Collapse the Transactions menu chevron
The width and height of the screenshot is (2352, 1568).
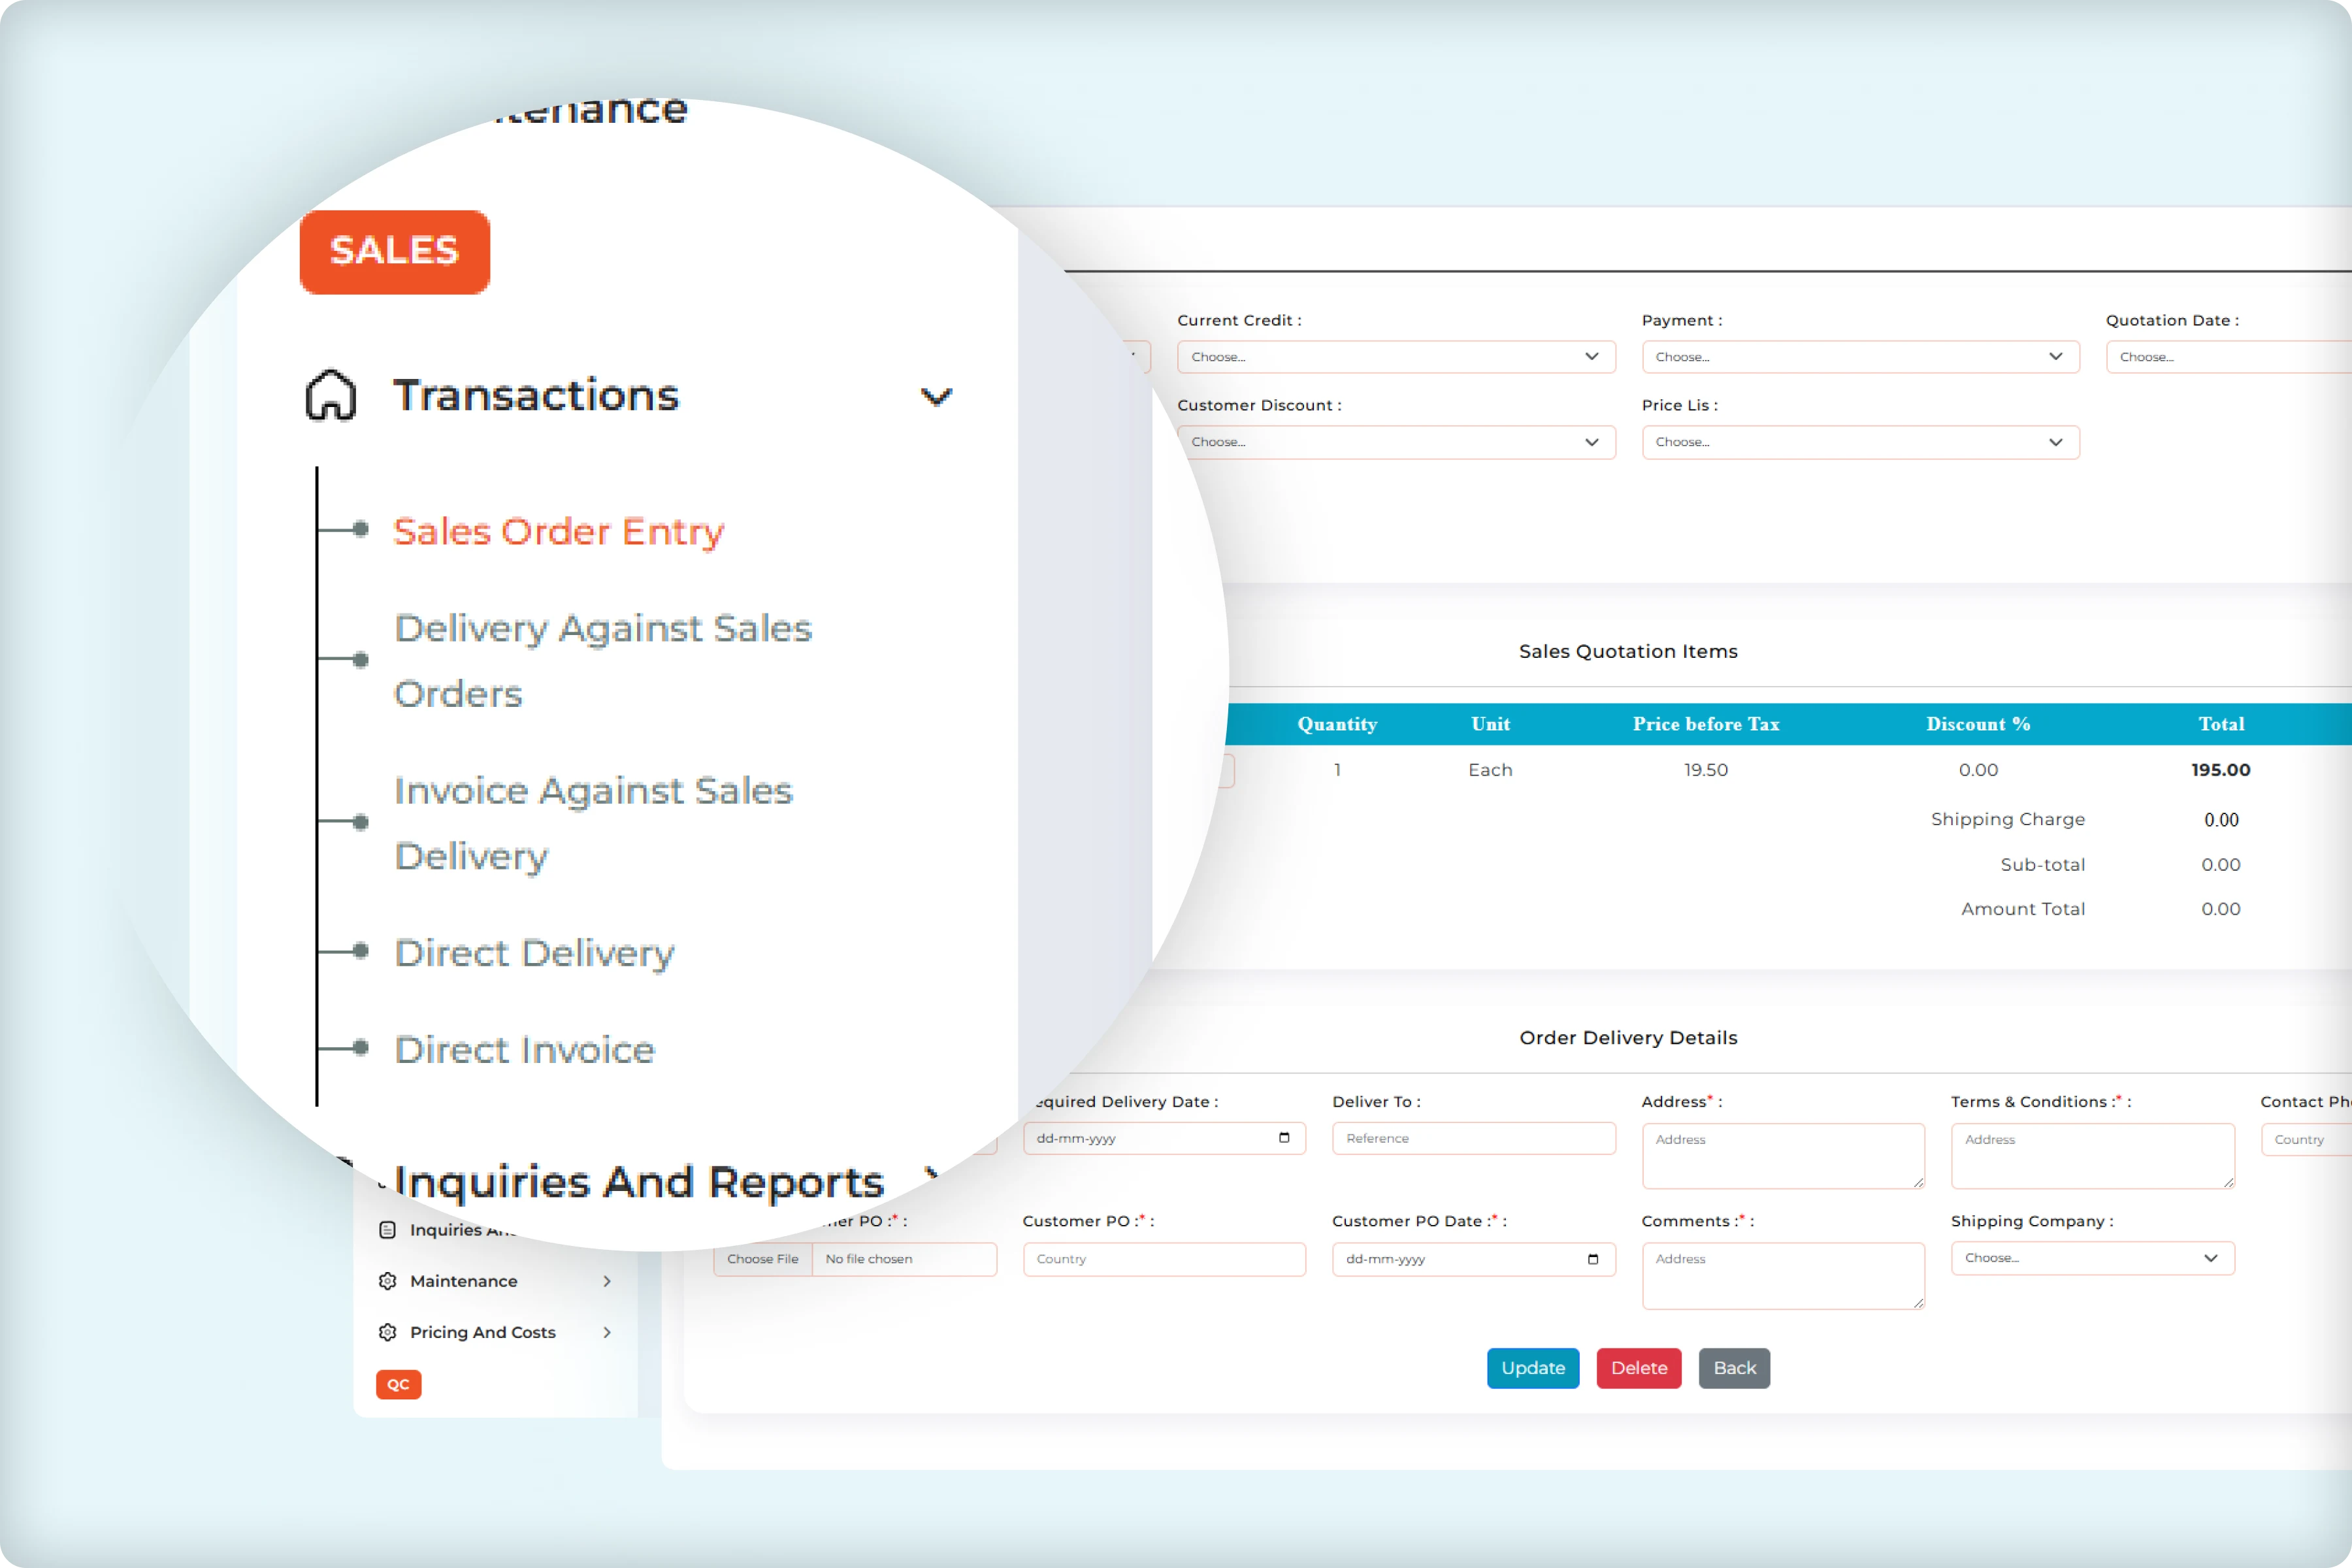pyautogui.click(x=936, y=397)
